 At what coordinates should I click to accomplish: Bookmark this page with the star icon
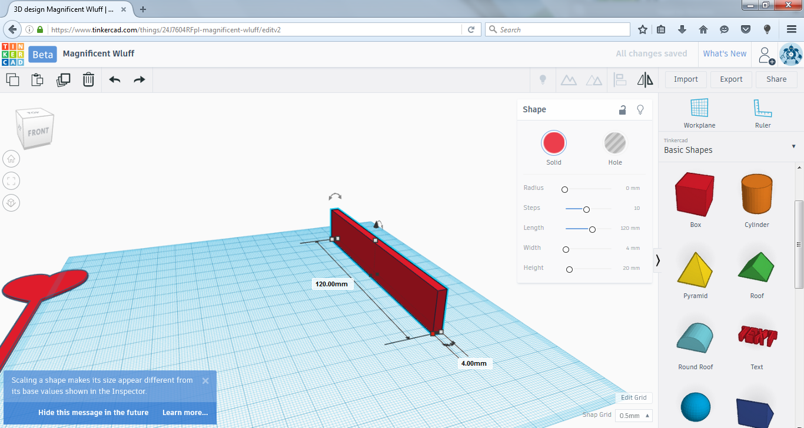pos(643,29)
